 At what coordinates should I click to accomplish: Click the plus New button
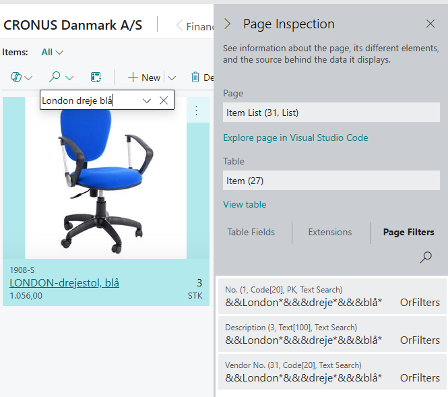coord(144,78)
